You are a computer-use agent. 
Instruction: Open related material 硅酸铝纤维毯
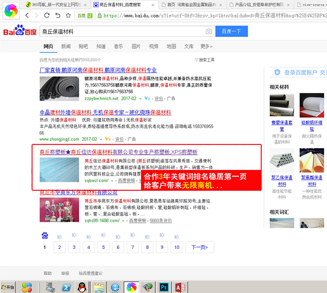coord(312,126)
